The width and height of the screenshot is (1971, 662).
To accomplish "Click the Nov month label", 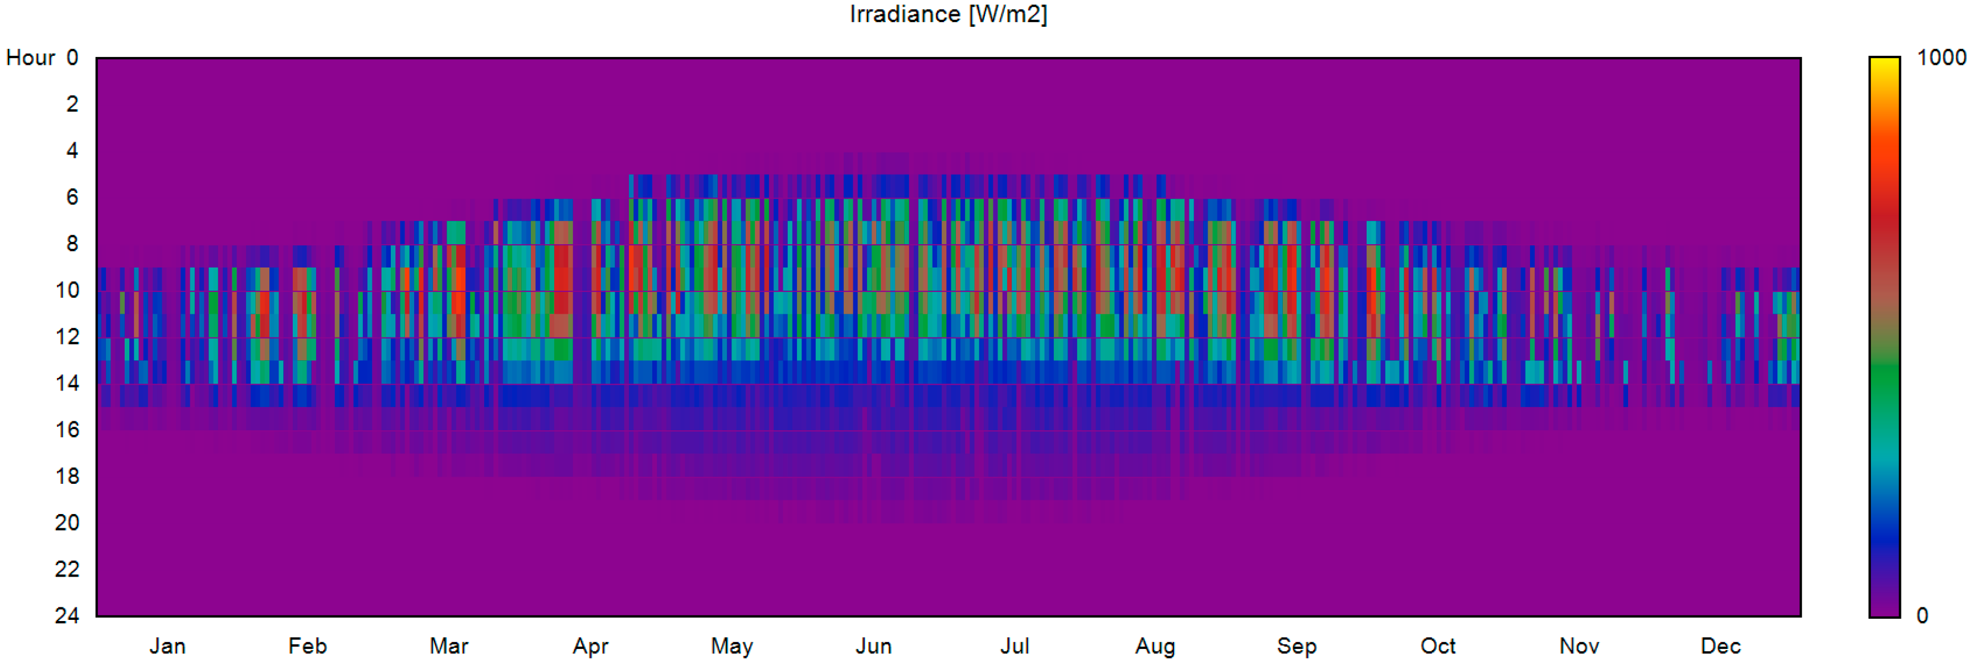I will point(1579,646).
